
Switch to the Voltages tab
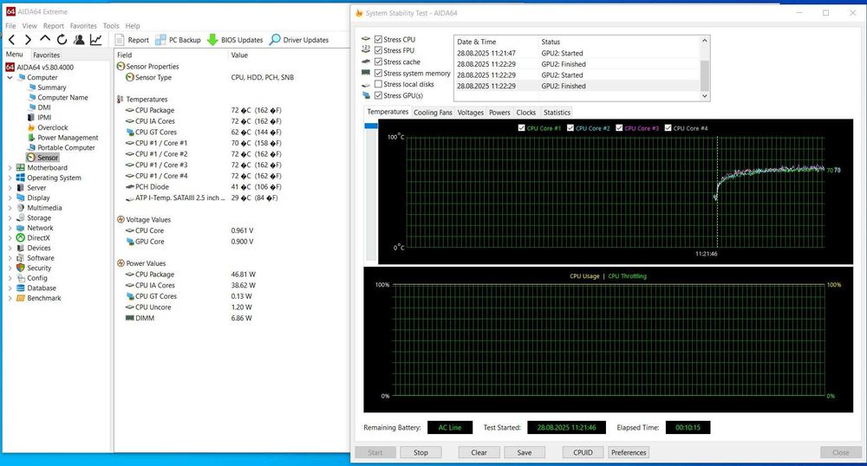coord(470,112)
